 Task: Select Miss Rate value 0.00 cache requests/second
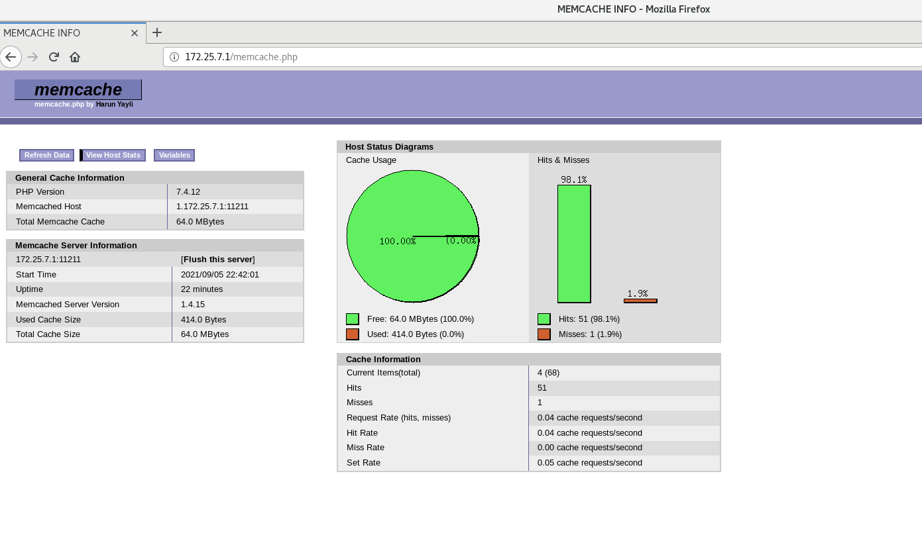pyautogui.click(x=590, y=448)
